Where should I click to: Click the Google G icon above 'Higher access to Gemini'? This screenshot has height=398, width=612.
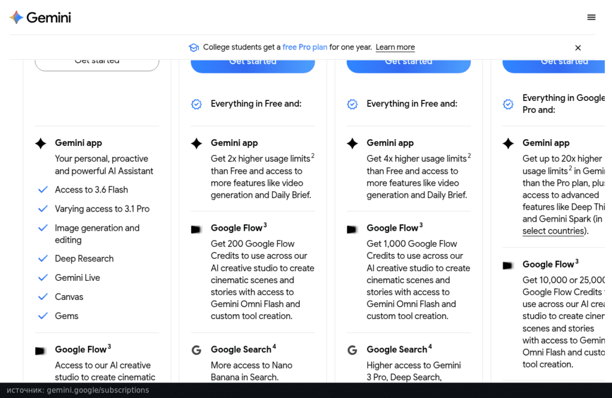(352, 350)
